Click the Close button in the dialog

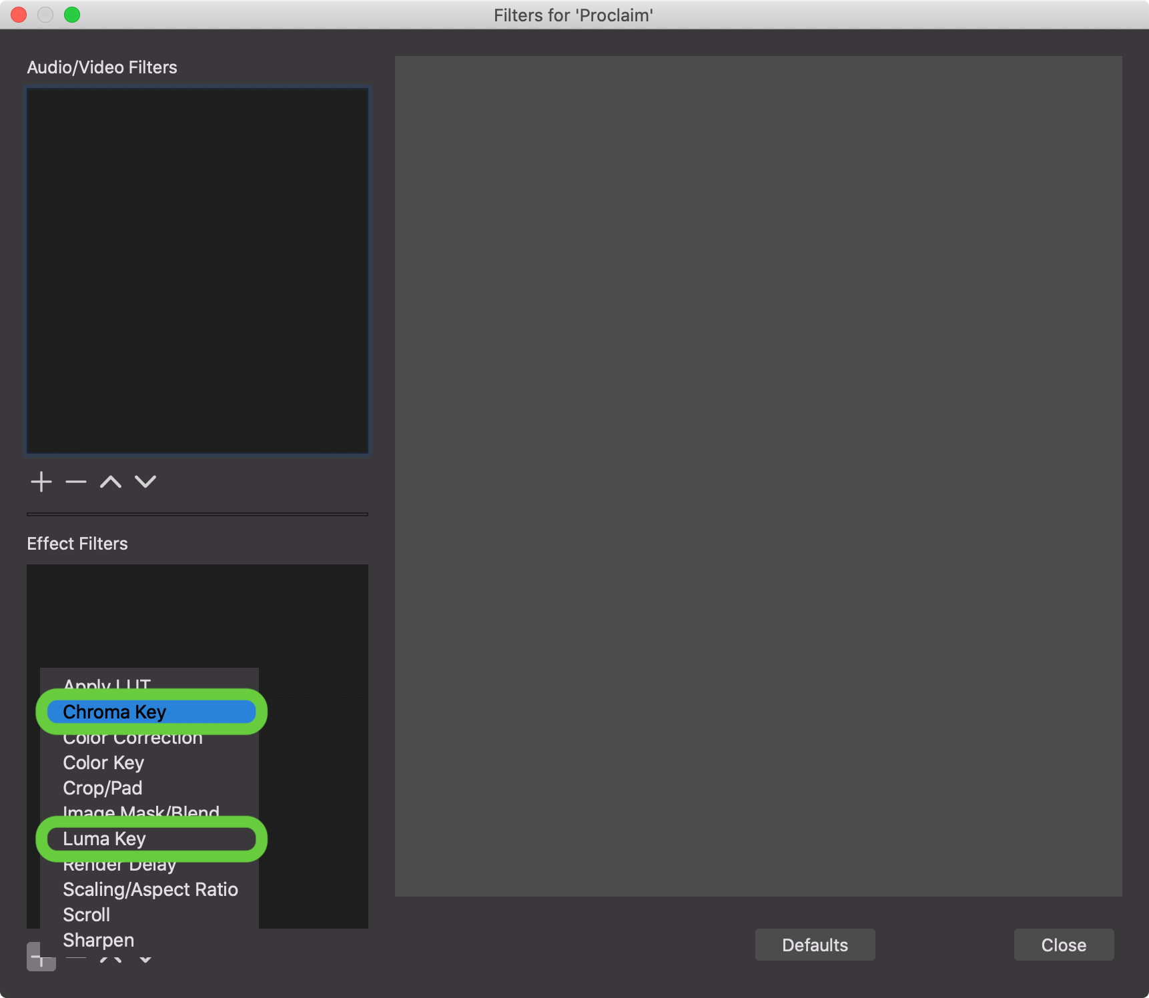point(1064,945)
